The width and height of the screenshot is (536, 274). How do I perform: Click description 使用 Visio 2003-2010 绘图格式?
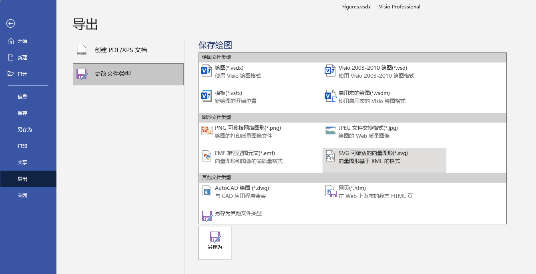point(376,76)
